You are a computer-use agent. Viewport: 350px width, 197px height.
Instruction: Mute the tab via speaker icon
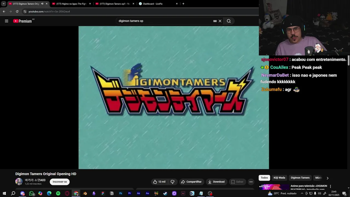[x=42, y=4]
